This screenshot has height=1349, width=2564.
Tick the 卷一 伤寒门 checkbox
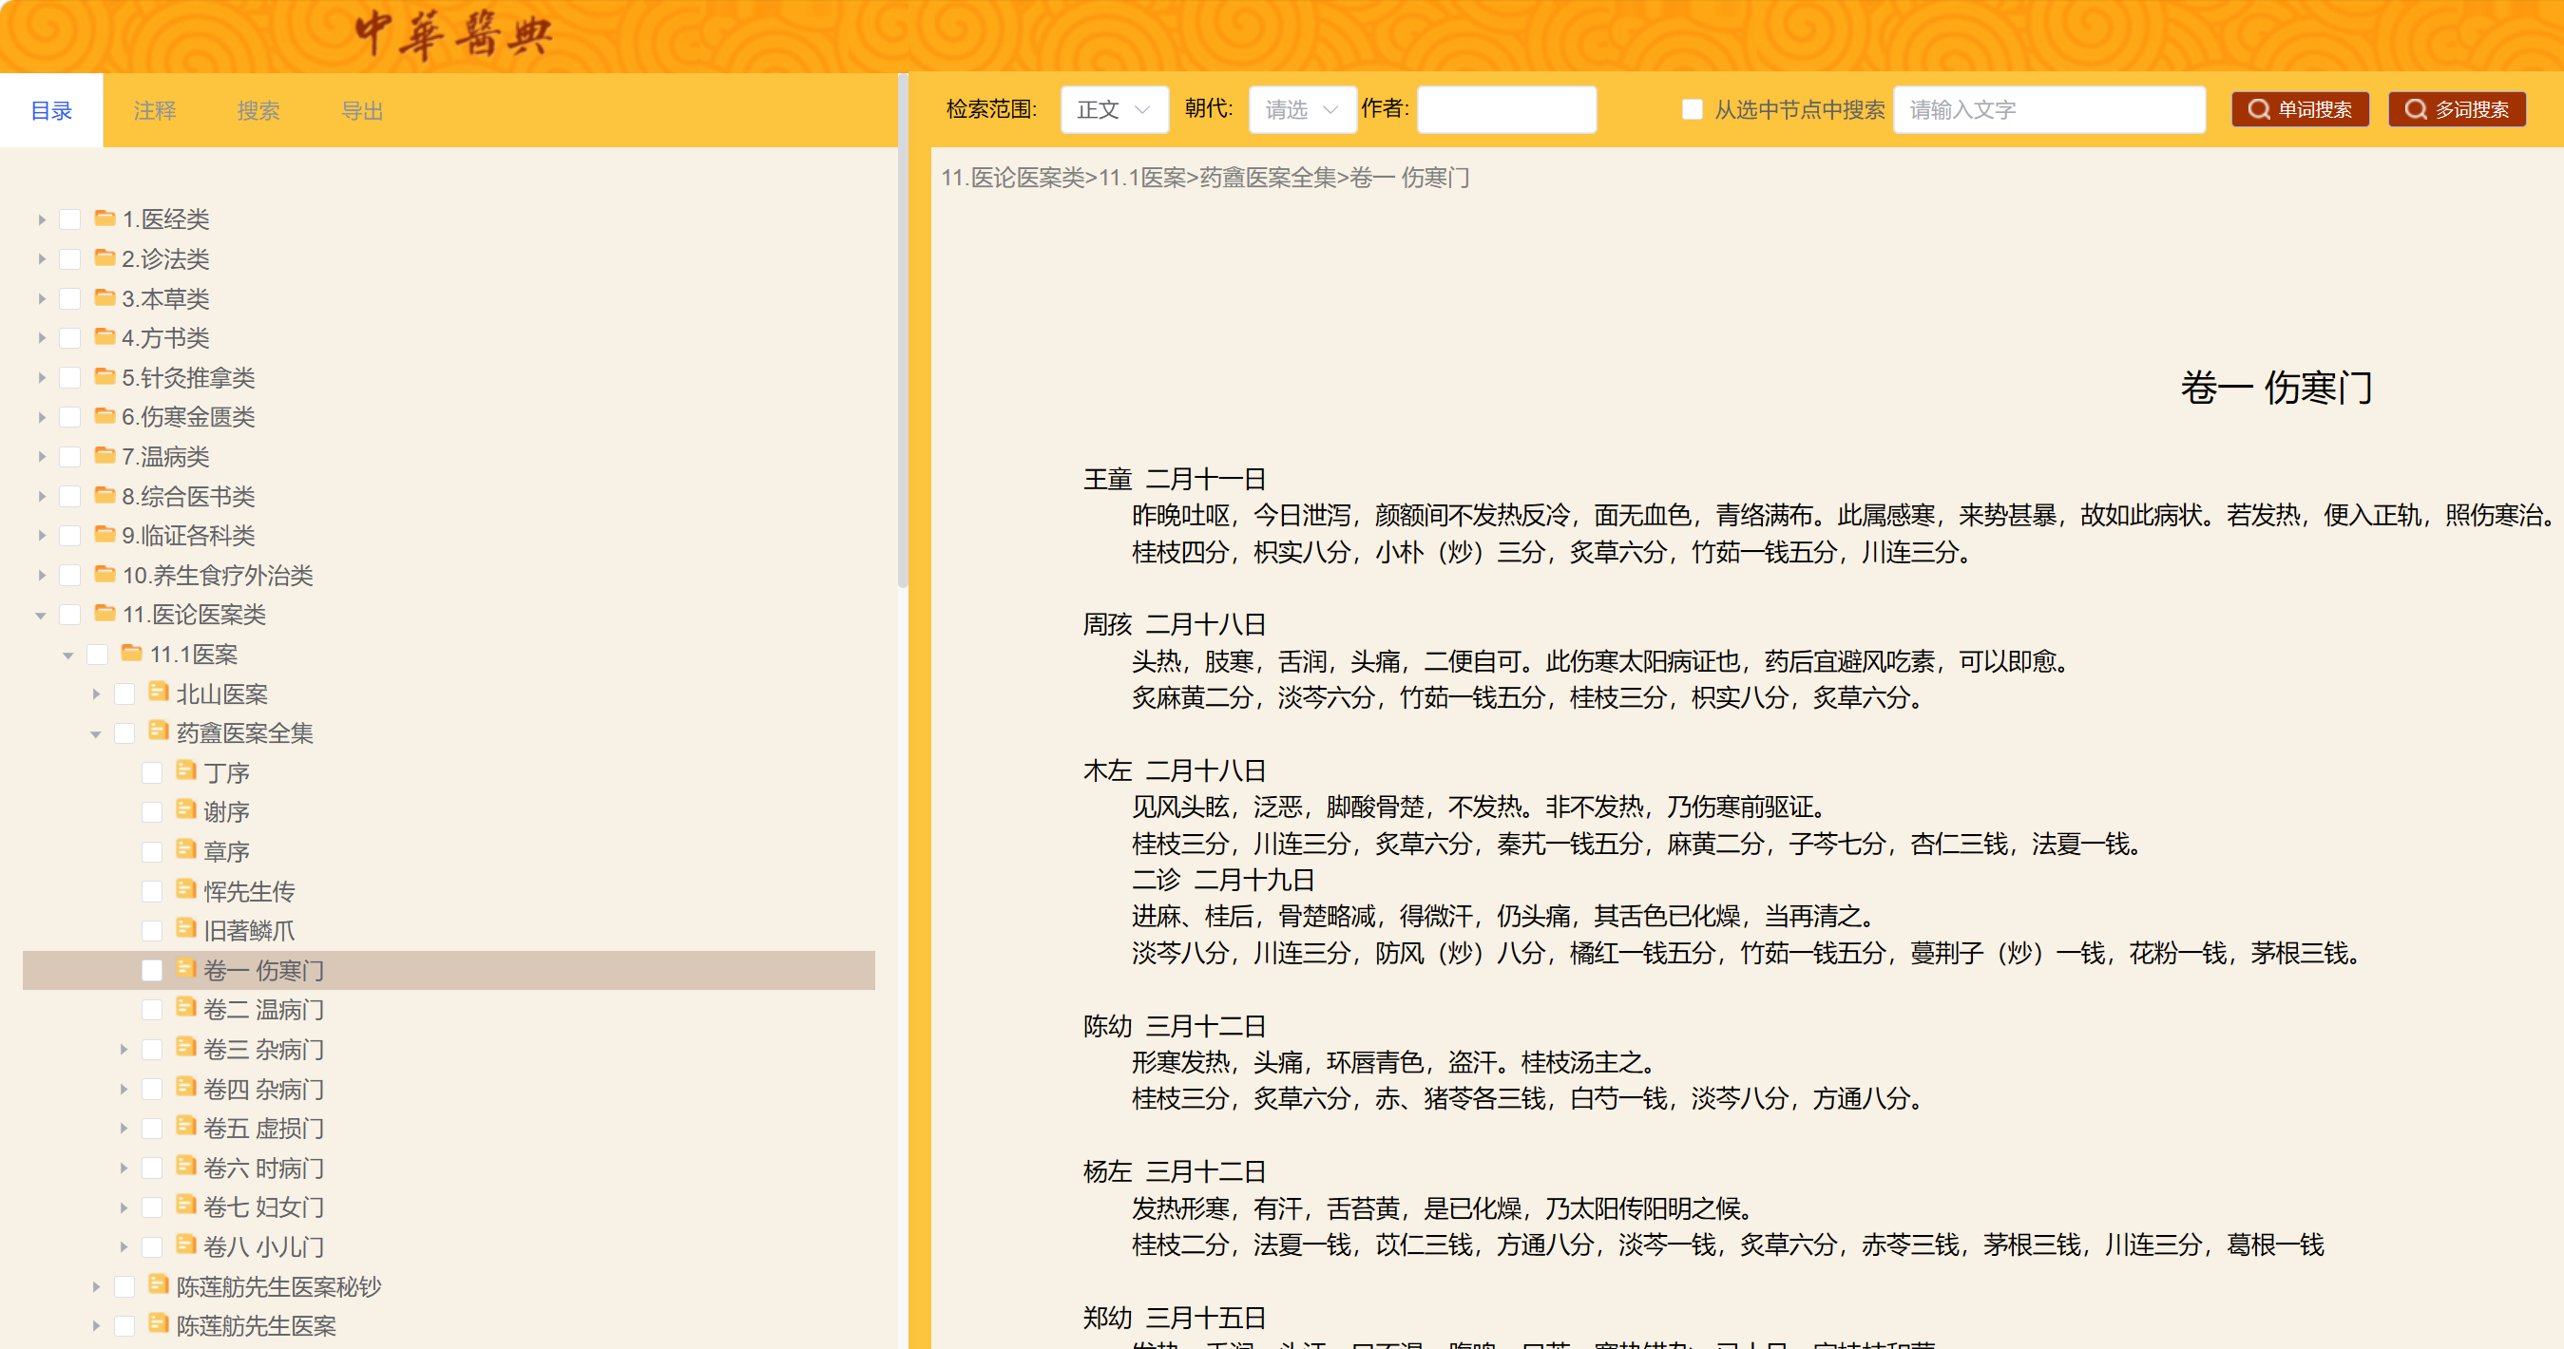coord(152,971)
